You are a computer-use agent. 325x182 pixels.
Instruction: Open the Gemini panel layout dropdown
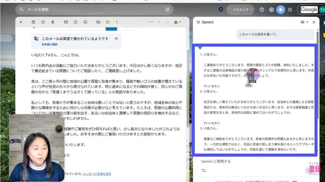tap(304, 22)
